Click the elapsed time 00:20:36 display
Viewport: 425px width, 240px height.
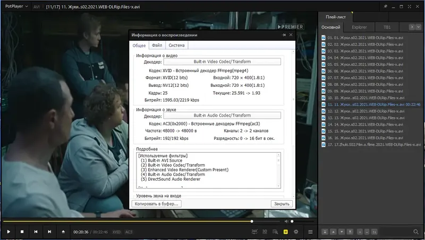(81, 232)
